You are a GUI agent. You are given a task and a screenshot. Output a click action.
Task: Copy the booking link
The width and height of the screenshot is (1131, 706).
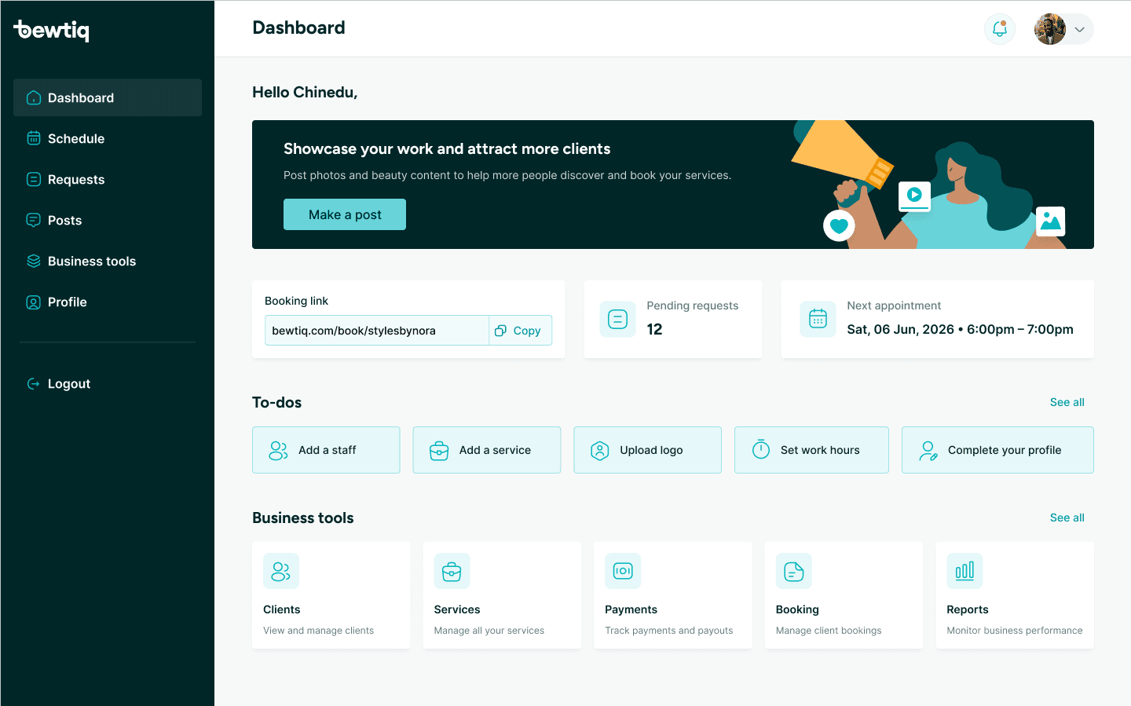pyautogui.click(x=520, y=331)
